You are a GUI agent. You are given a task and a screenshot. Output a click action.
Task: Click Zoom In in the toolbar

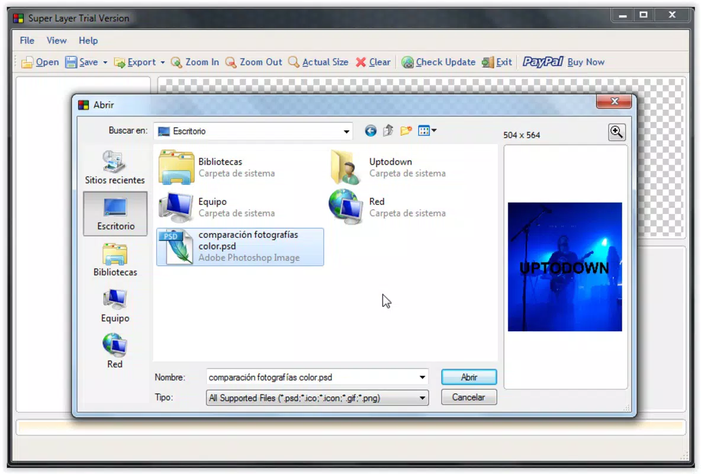pos(195,62)
